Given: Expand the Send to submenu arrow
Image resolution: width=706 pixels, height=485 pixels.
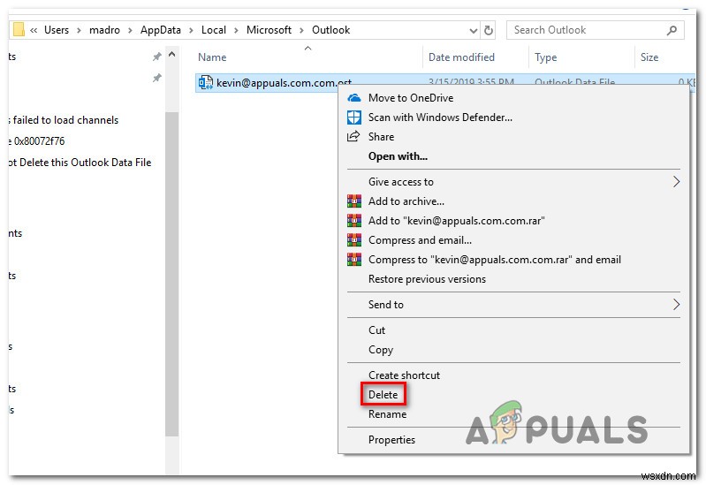Looking at the screenshot, I should click(x=676, y=305).
